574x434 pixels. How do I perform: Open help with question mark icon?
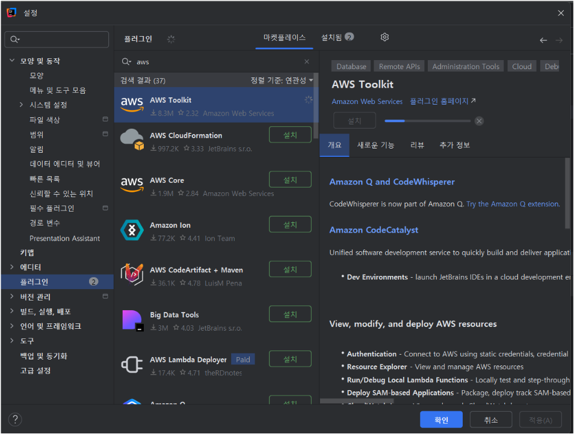coord(15,420)
